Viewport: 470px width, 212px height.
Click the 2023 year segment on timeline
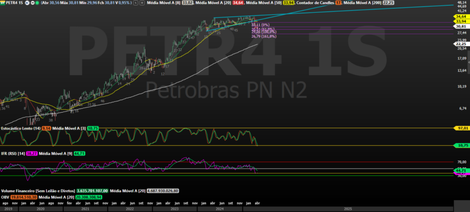[175, 209]
